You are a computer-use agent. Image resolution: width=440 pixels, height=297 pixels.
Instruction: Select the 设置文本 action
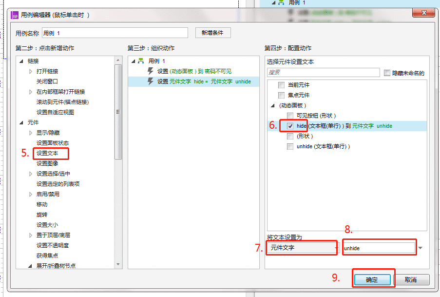point(47,153)
